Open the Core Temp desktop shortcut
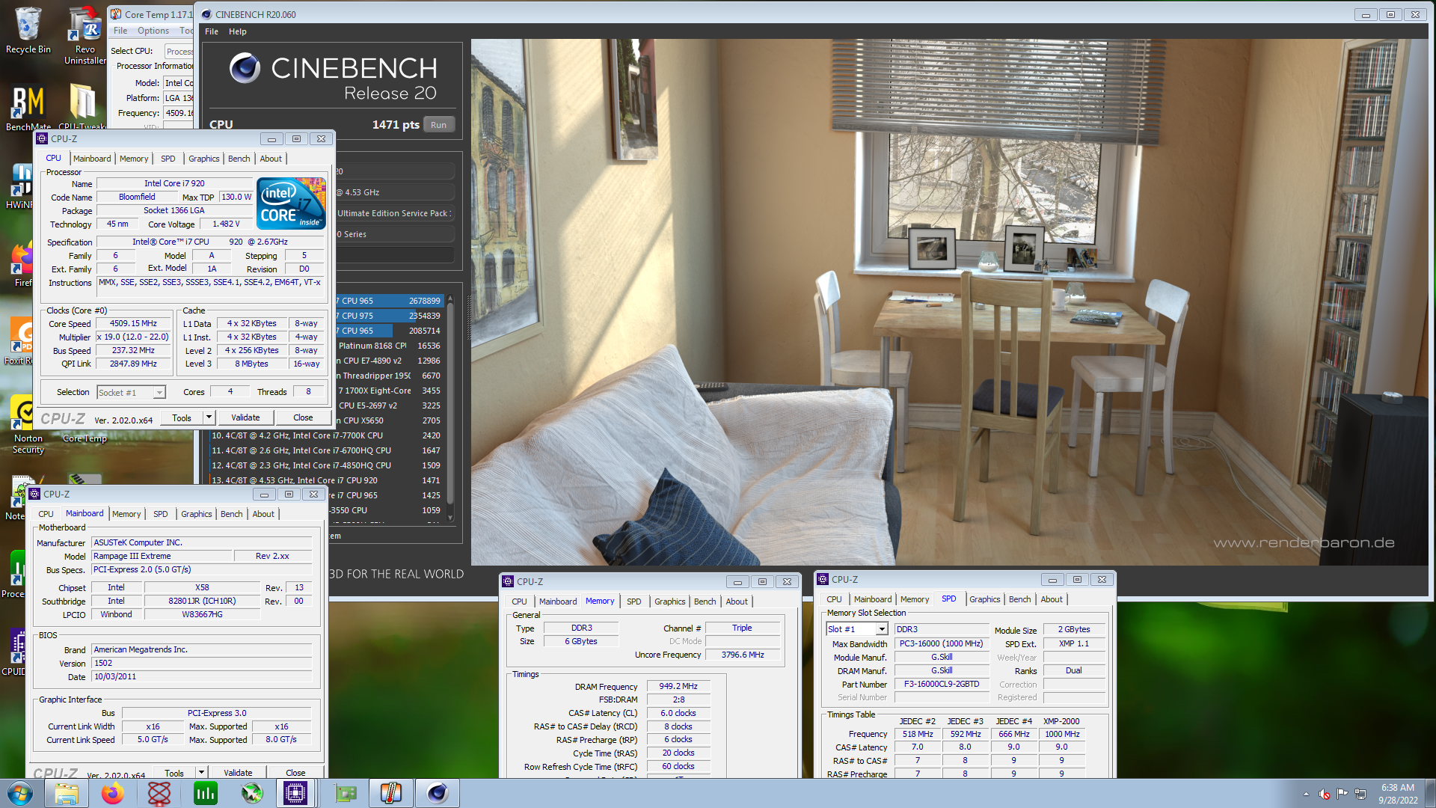The image size is (1436, 808). coord(85,438)
